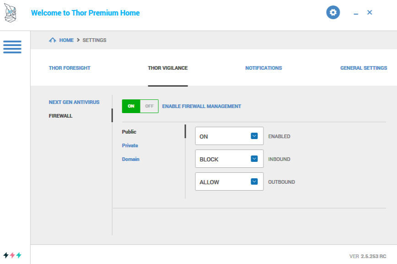Select the Domain firewall profile
The image size is (397, 264).
coord(131,159)
